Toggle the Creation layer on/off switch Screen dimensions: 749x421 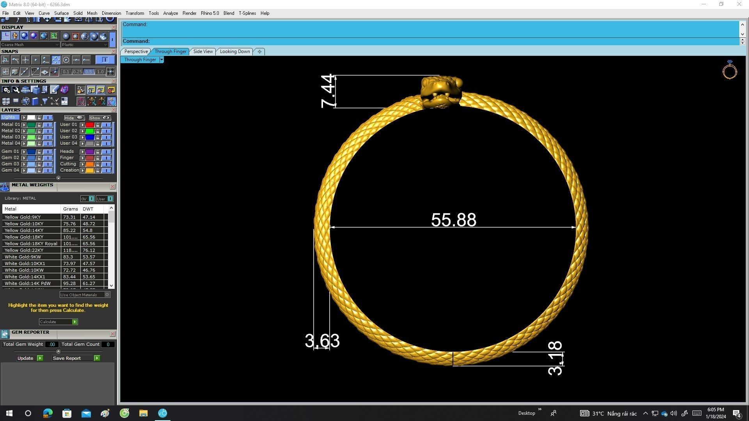[x=106, y=170]
